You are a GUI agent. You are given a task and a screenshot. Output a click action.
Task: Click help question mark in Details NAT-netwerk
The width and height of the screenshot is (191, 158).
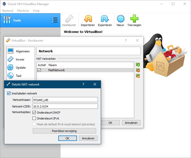click(x=83, y=84)
